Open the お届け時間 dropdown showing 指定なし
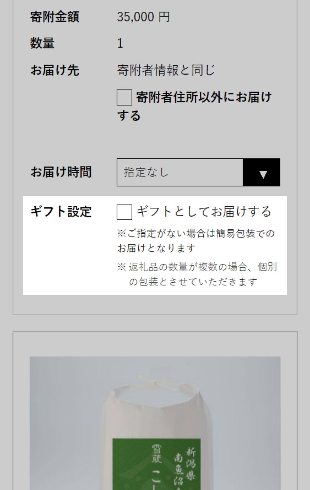The image size is (310, 490). pyautogui.click(x=198, y=172)
